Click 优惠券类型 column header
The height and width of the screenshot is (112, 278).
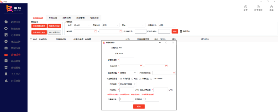coord(78,39)
